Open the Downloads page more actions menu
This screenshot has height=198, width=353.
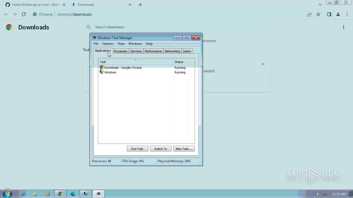pyautogui.click(x=344, y=27)
